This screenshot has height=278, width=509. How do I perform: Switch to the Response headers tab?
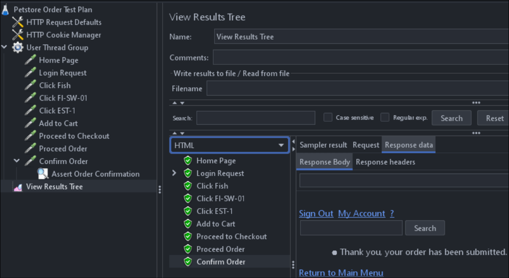pyautogui.click(x=385, y=162)
